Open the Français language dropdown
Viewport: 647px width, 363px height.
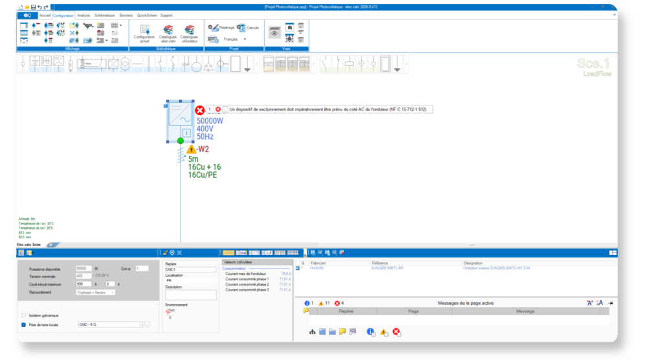245,39
